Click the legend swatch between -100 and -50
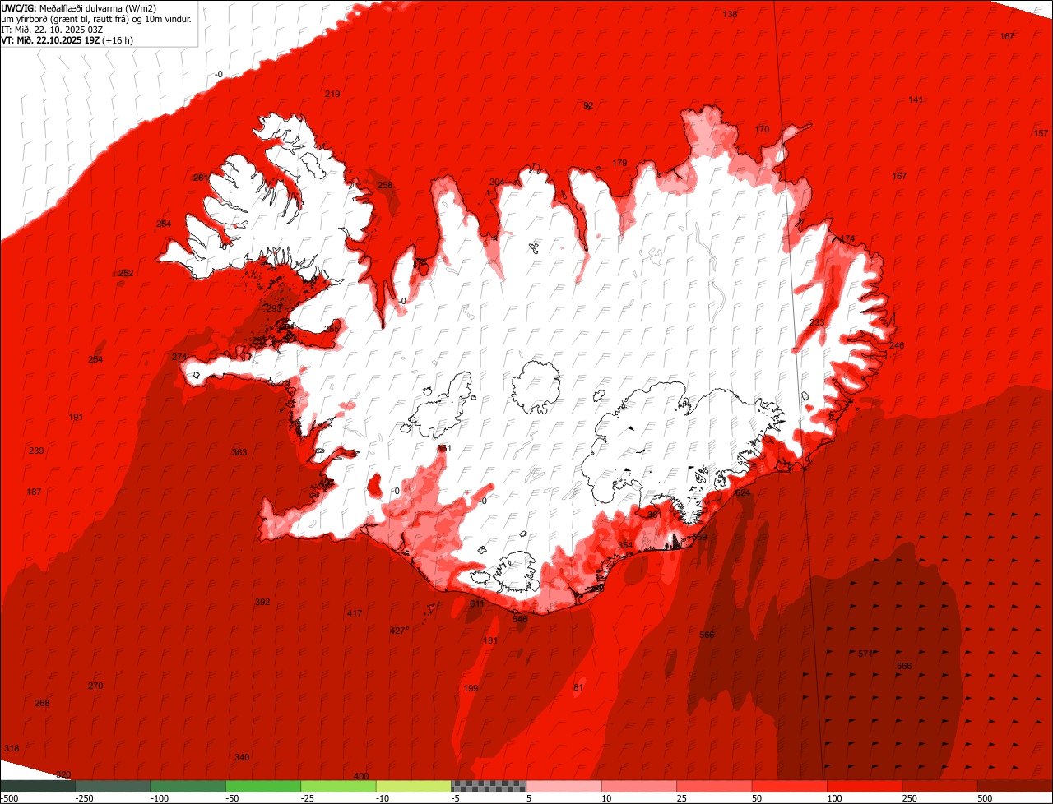1053x804 pixels. coord(188,786)
